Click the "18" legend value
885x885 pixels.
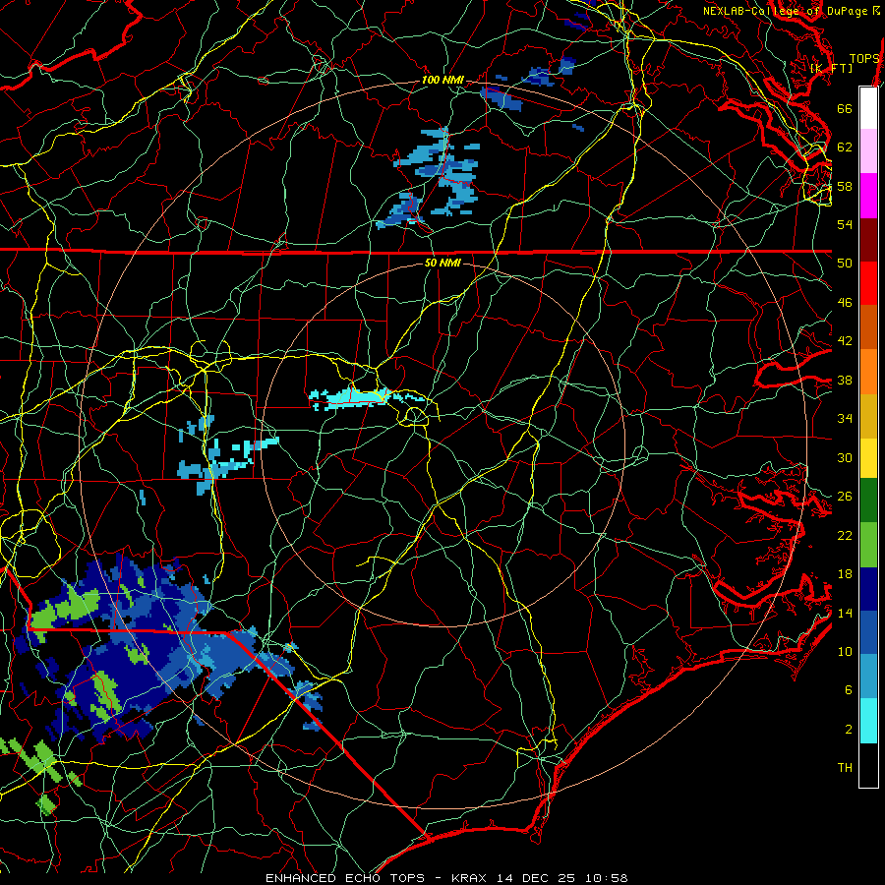(x=845, y=574)
